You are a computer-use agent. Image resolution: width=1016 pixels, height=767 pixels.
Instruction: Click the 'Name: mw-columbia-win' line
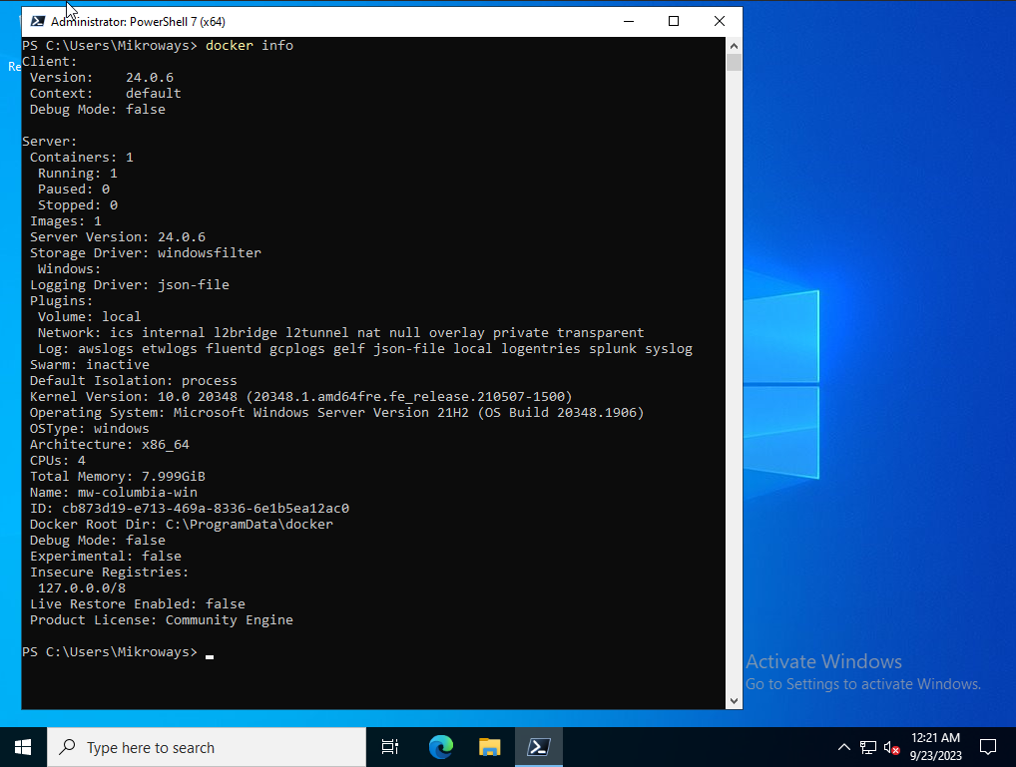pos(114,493)
